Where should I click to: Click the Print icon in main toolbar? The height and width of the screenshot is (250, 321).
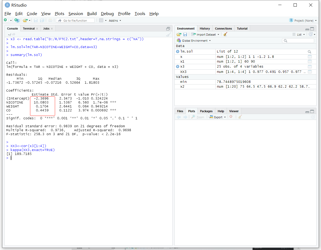(50, 20)
